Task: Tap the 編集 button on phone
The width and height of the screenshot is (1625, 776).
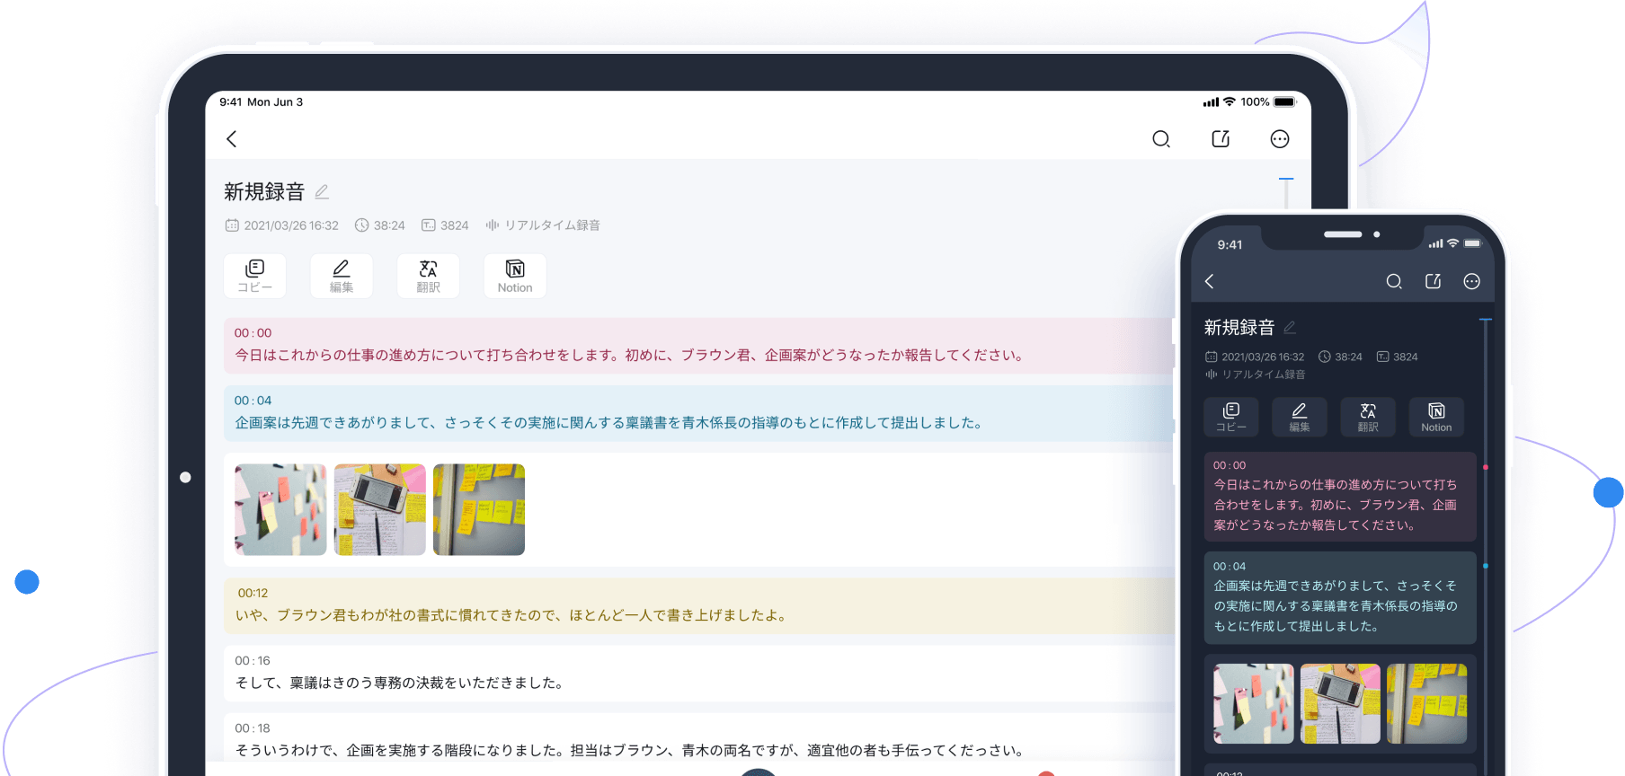Action: tap(1300, 417)
